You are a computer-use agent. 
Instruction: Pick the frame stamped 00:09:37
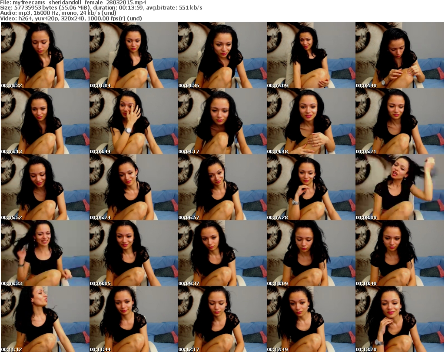click(x=222, y=253)
